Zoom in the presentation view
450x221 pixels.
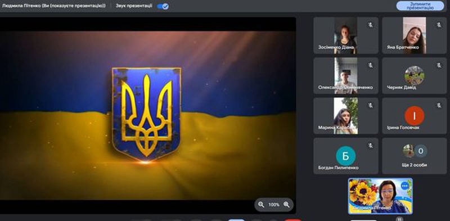point(286,205)
